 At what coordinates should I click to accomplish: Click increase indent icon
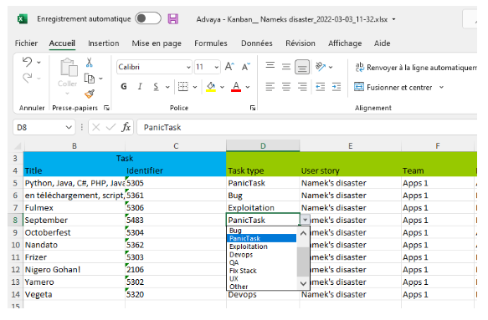[336, 87]
